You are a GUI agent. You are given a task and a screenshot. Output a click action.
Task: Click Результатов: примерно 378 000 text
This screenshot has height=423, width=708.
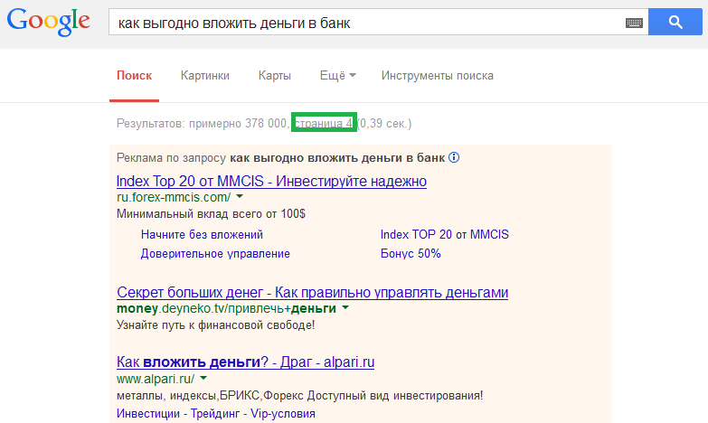[x=202, y=123]
